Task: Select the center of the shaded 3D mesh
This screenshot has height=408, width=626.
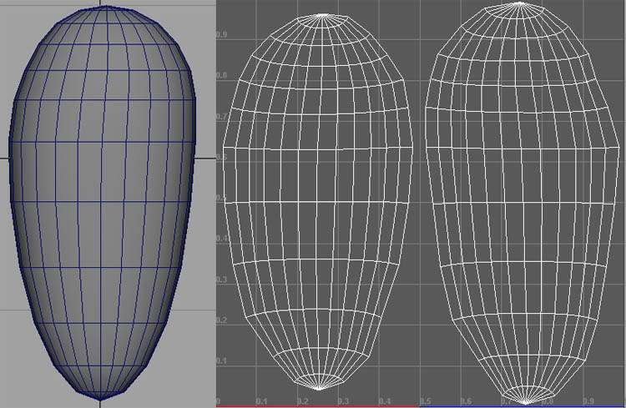Action: point(103,200)
